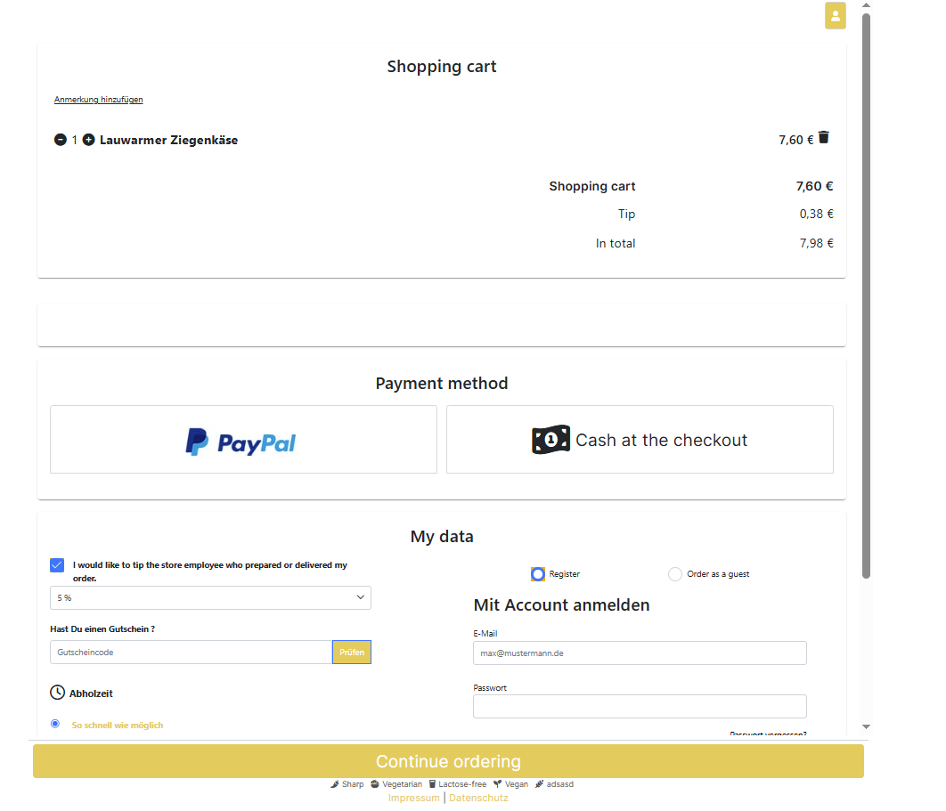Select Order as a guest radio

click(675, 574)
